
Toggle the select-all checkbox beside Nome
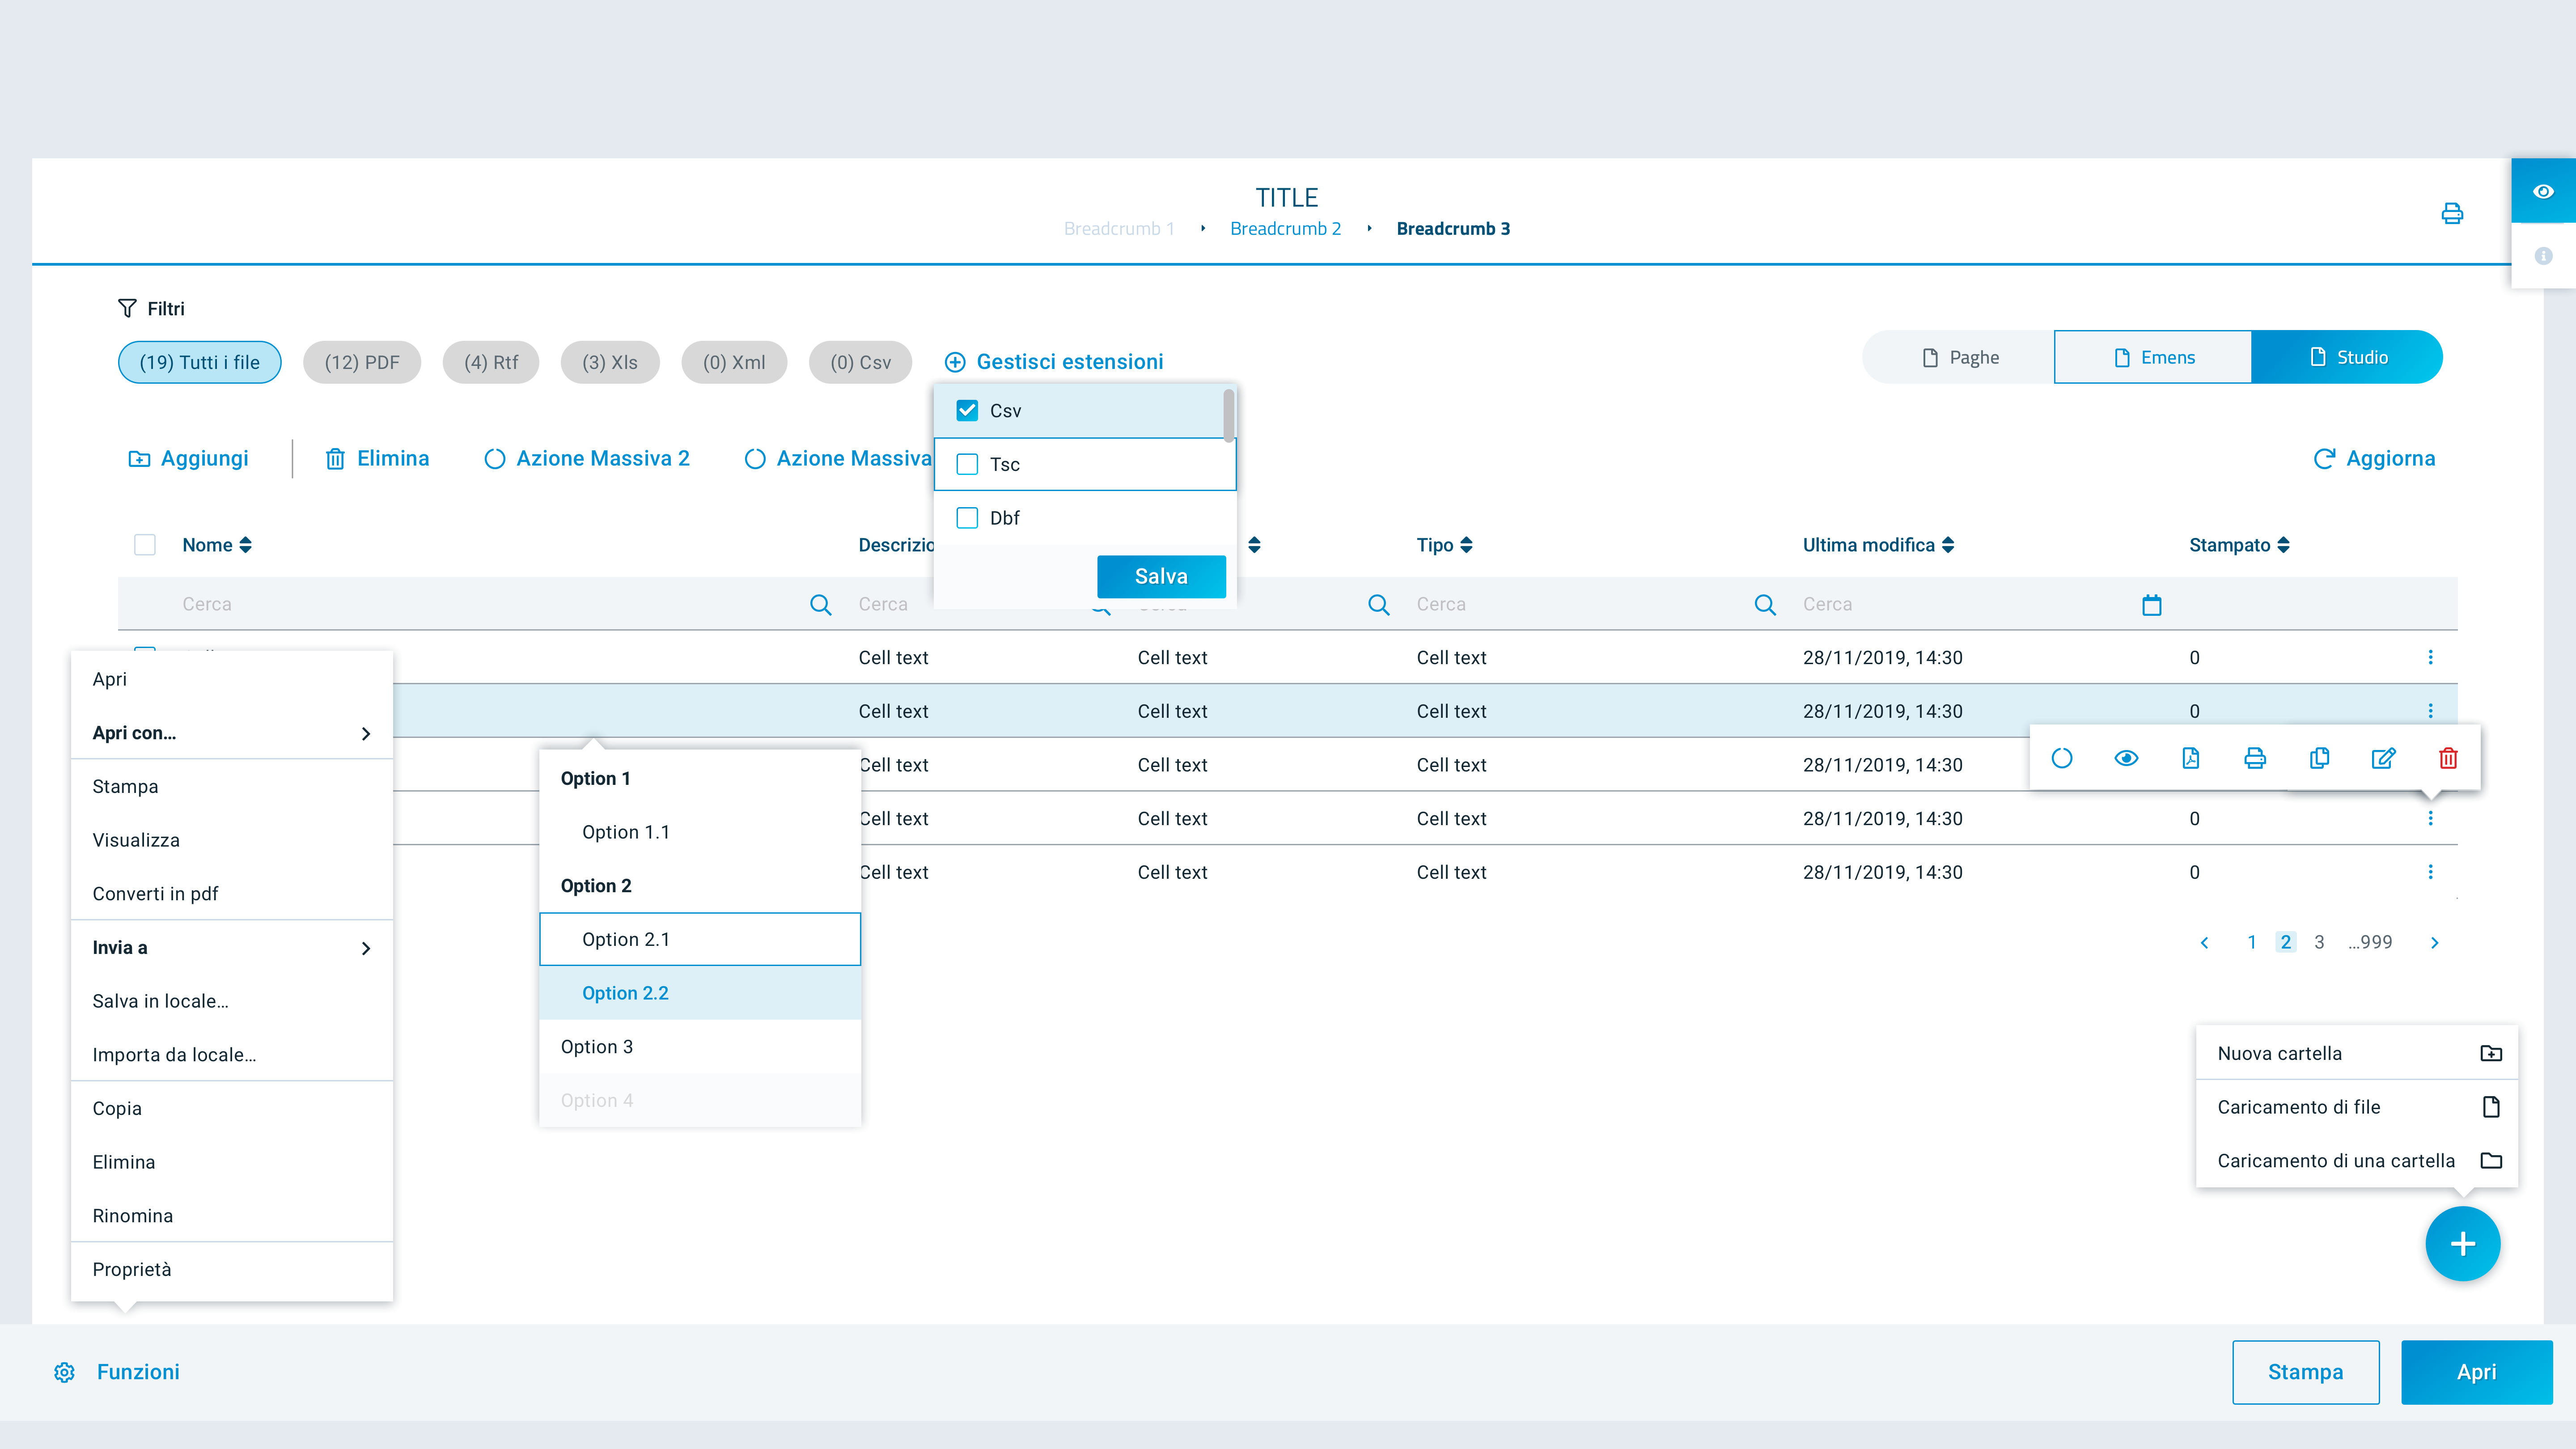click(x=145, y=545)
